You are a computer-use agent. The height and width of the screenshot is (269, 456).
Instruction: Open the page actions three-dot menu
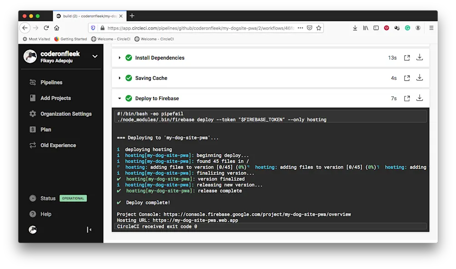301,28
